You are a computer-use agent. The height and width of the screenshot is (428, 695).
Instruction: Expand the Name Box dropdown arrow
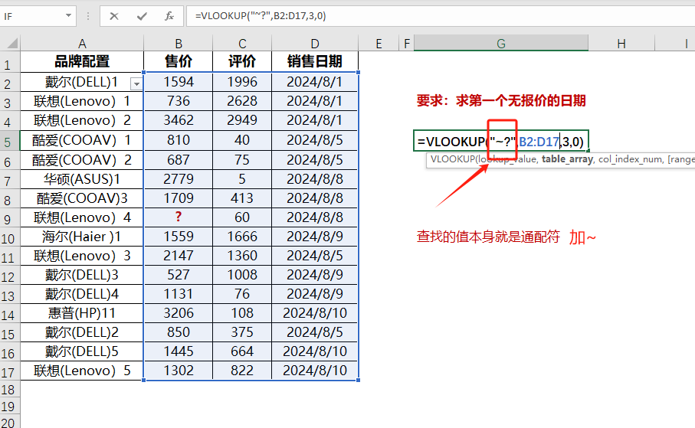[x=69, y=16]
